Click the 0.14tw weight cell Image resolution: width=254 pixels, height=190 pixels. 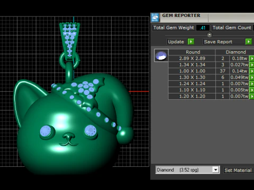(x=239, y=71)
